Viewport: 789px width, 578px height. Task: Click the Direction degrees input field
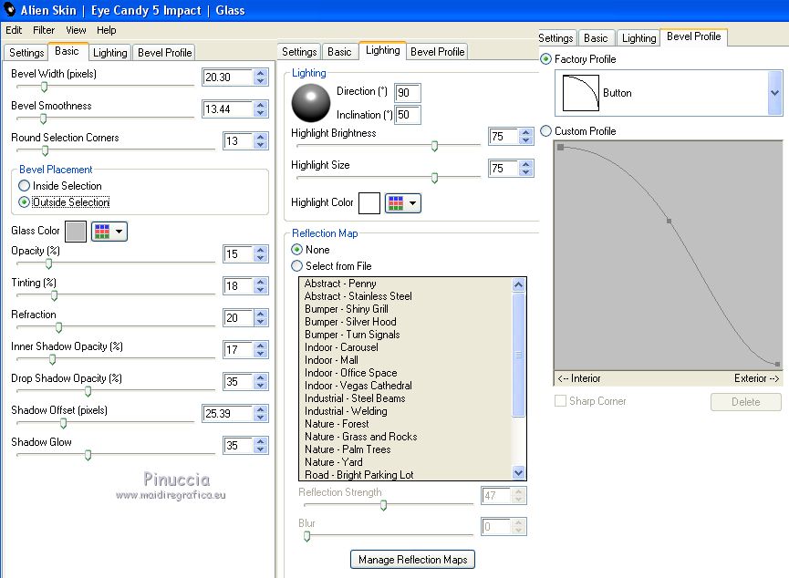[408, 93]
